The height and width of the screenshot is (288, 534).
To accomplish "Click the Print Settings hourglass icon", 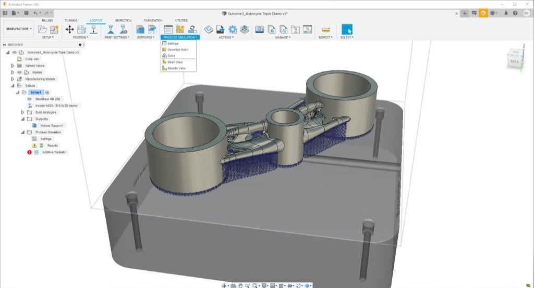I will coord(111,30).
